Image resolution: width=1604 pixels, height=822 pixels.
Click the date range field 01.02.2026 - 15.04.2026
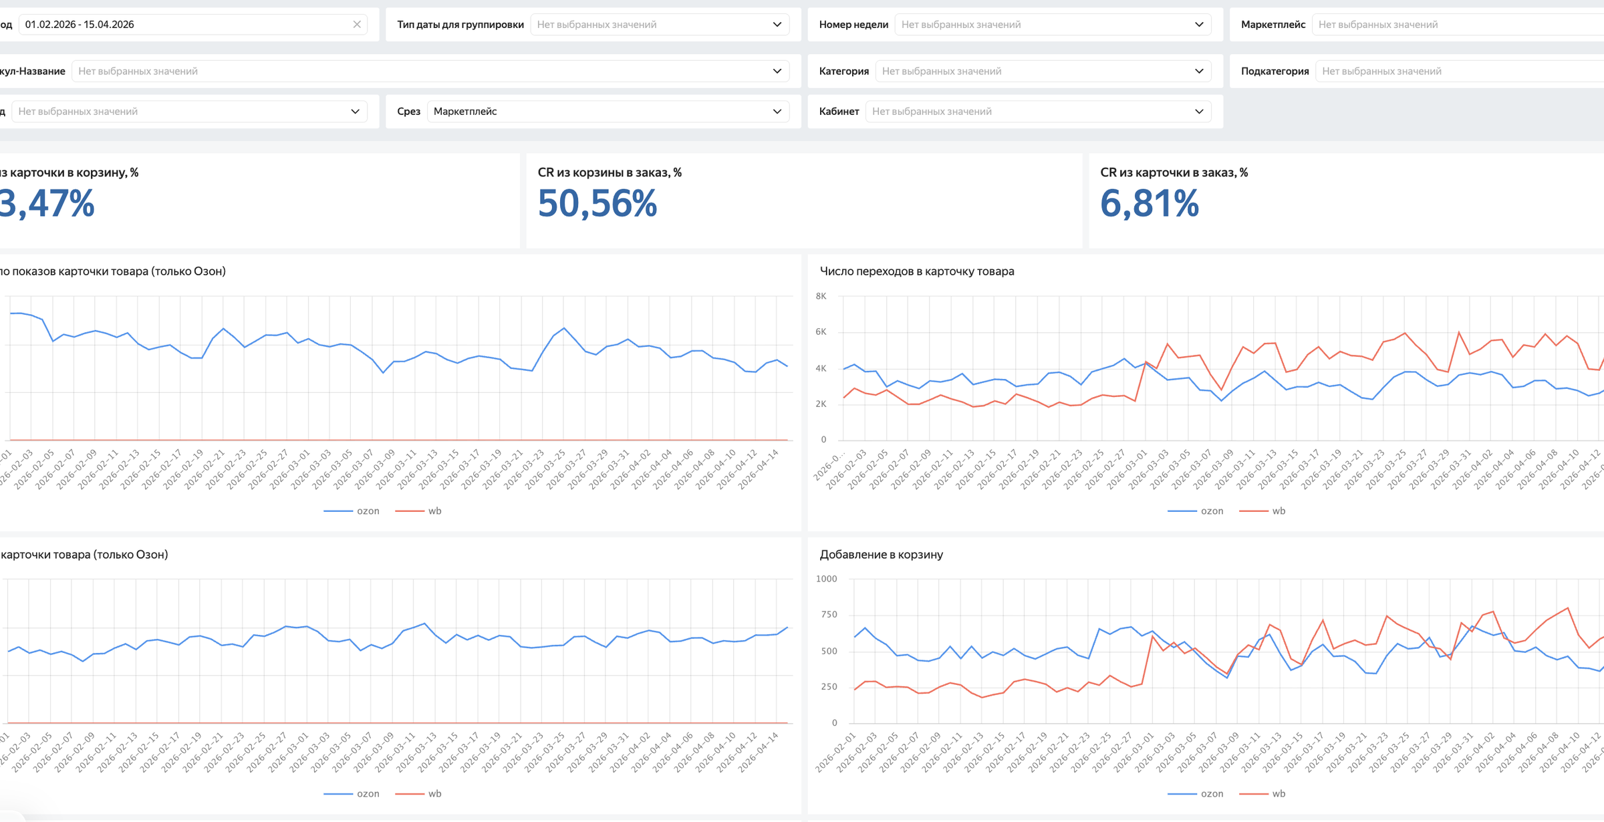click(193, 25)
